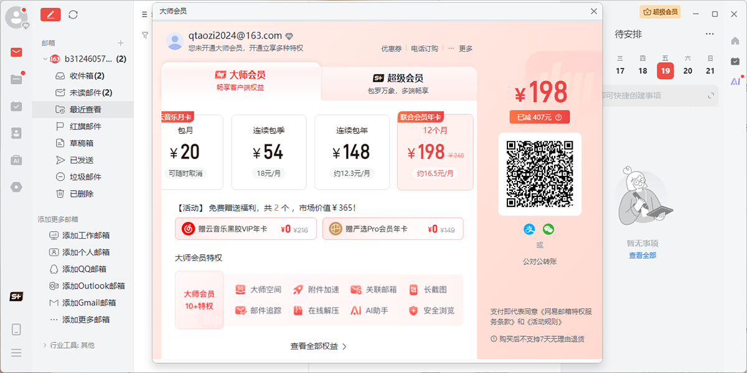Viewport: 747px width, 373px height.
Task: Open 收件箱 inbox folder
Action: tap(83, 76)
